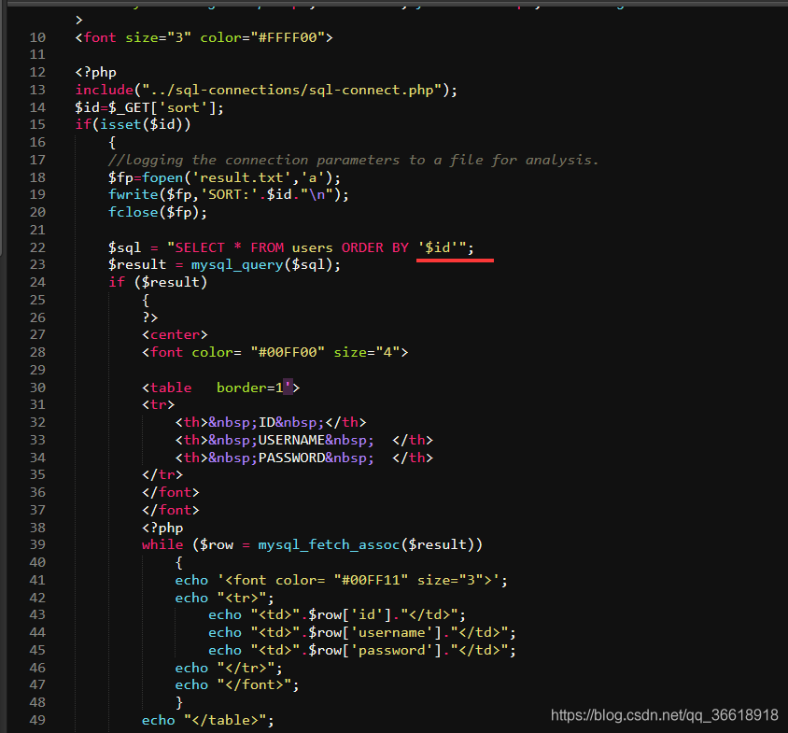Screen dimensions: 788x733
Task: Click line number 21 in the gutter
Action: [x=37, y=231]
